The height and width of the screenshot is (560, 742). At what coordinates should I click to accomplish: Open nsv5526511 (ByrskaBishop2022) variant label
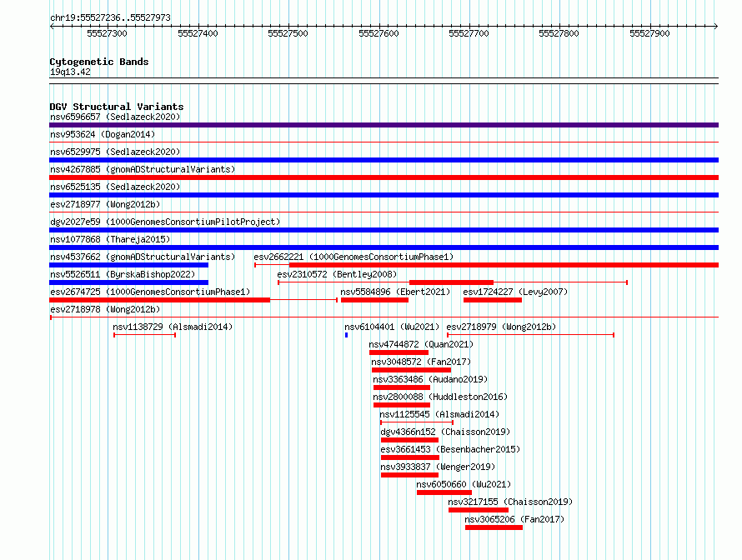click(x=123, y=274)
